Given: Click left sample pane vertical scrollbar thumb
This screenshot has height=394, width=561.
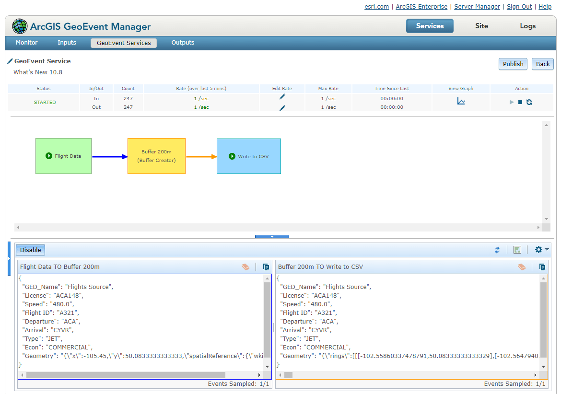Looking at the screenshot, I should click(267, 320).
